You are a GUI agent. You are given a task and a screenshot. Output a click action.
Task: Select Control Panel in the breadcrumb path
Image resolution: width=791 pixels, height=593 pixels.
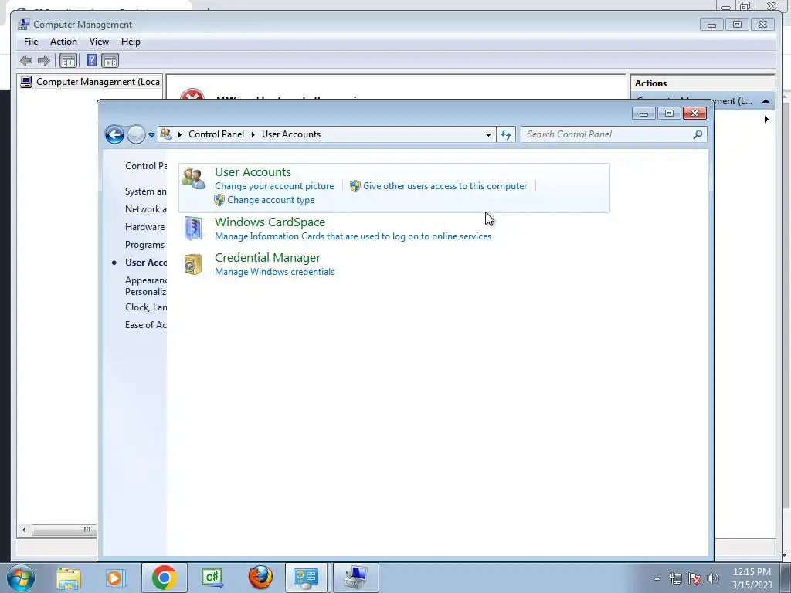(216, 134)
